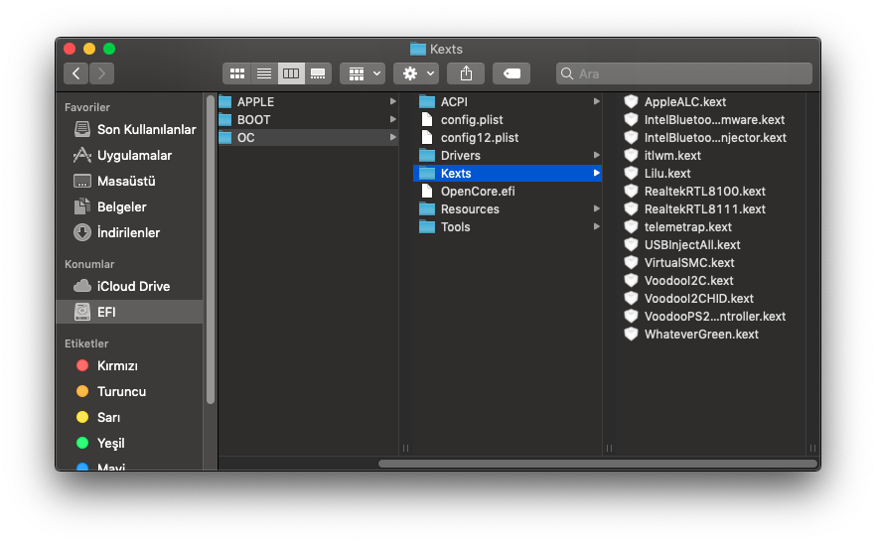Switch to icon view mode
This screenshot has width=876, height=544.
237,73
